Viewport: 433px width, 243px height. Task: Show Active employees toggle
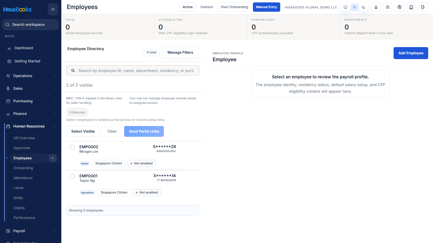(188, 7)
